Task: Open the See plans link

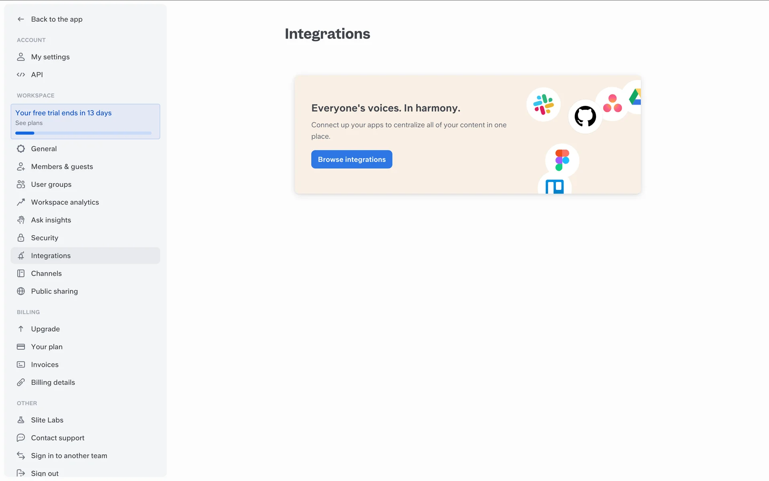Action: [x=29, y=123]
